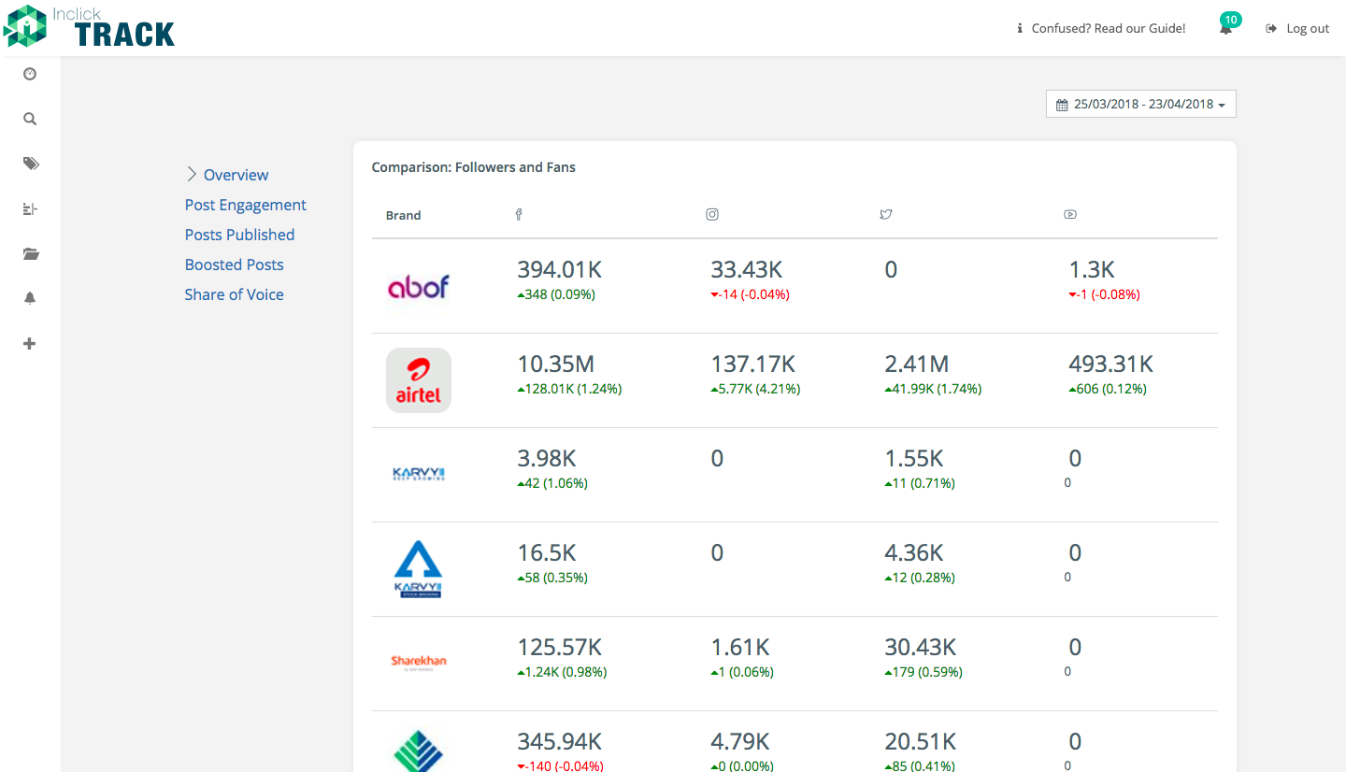Open Share of Voice link

coord(235,294)
